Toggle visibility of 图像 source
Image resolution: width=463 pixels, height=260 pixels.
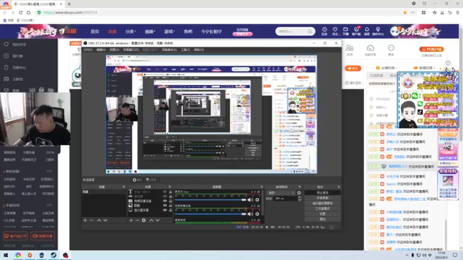165,206
